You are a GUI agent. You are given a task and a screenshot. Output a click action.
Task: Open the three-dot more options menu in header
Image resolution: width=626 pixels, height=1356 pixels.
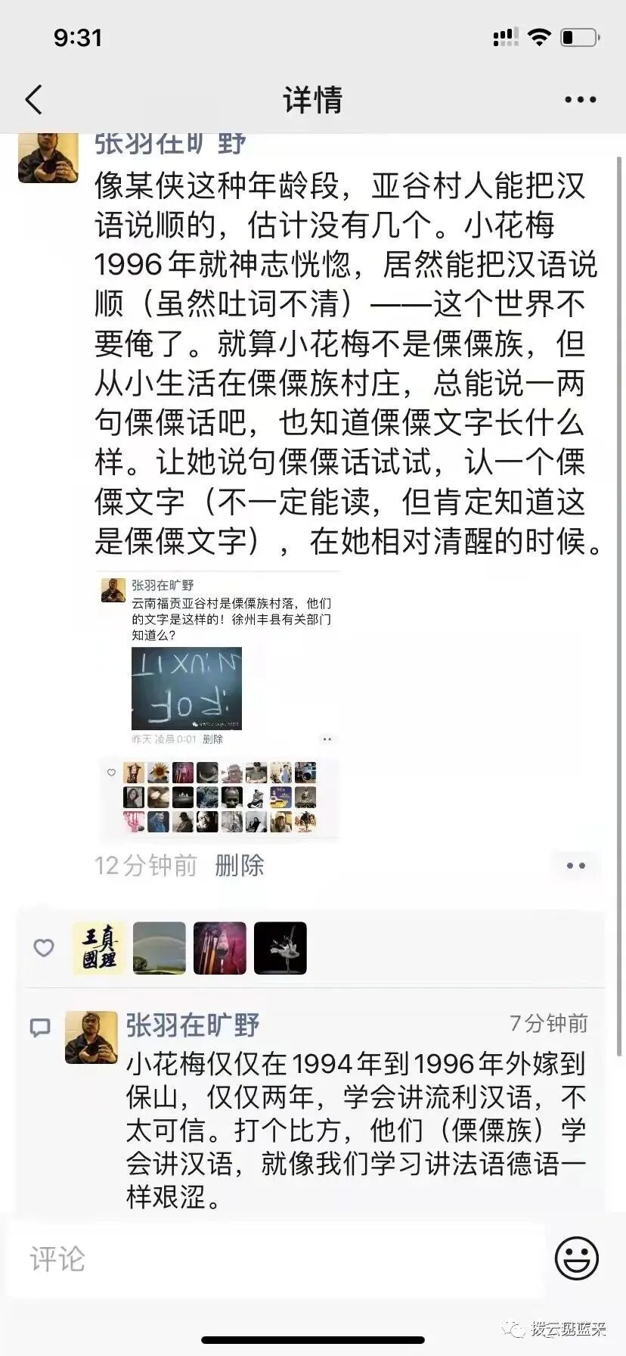click(x=580, y=100)
